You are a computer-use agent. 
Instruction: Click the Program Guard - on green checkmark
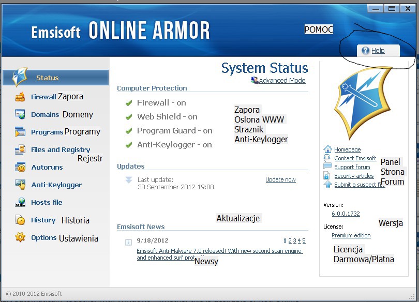pyautogui.click(x=129, y=131)
